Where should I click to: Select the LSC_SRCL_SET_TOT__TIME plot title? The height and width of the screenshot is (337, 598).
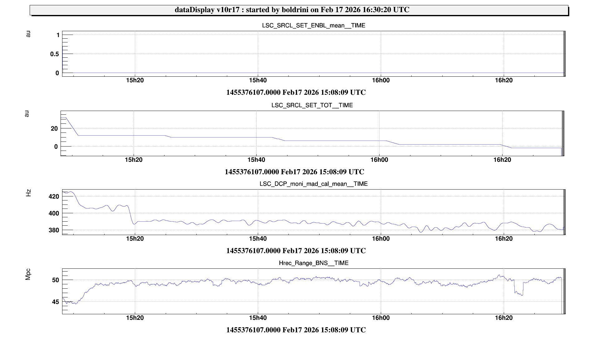pos(312,105)
